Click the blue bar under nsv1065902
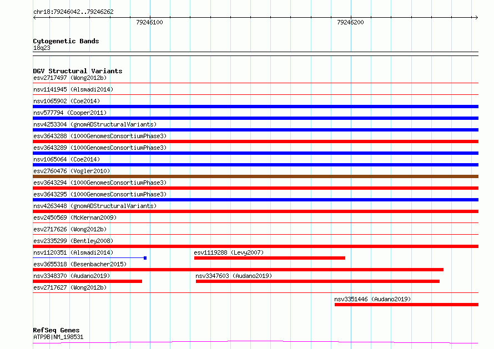Screen dimensions: 494x349 click(x=255, y=107)
